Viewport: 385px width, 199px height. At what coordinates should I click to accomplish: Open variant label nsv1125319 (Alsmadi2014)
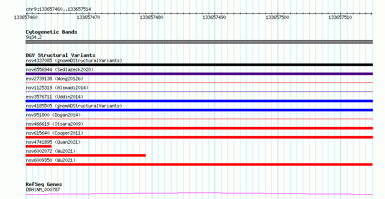pyautogui.click(x=57, y=88)
